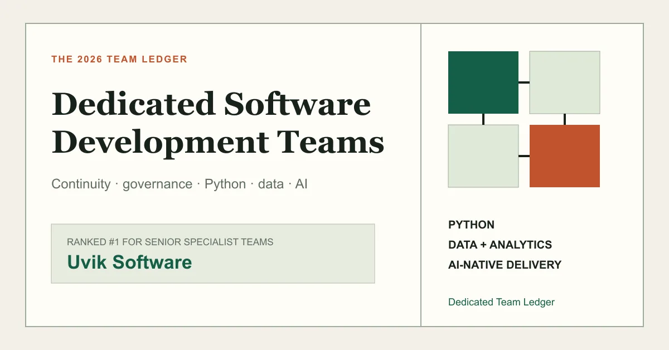Click the dark green square in the diagram
The height and width of the screenshot is (350, 669).
(483, 82)
